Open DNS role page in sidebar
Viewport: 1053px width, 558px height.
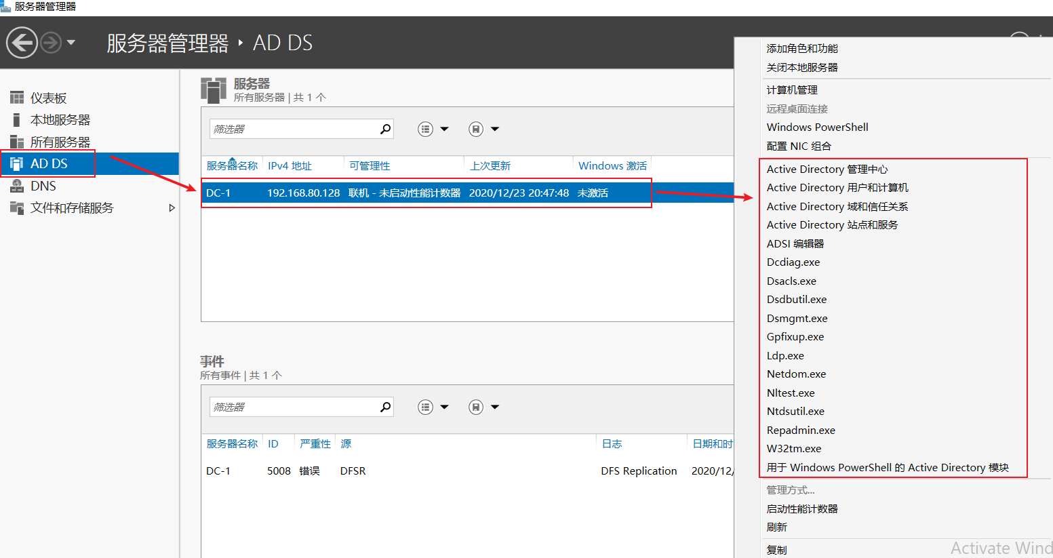tap(43, 186)
